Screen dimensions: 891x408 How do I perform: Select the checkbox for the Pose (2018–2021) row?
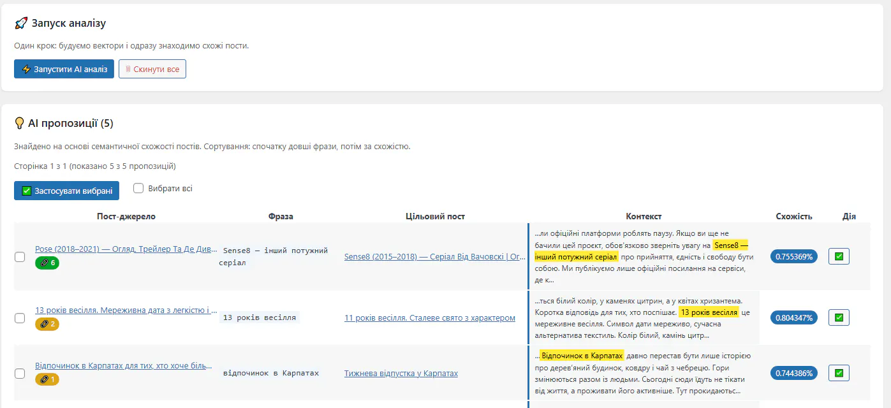20,257
